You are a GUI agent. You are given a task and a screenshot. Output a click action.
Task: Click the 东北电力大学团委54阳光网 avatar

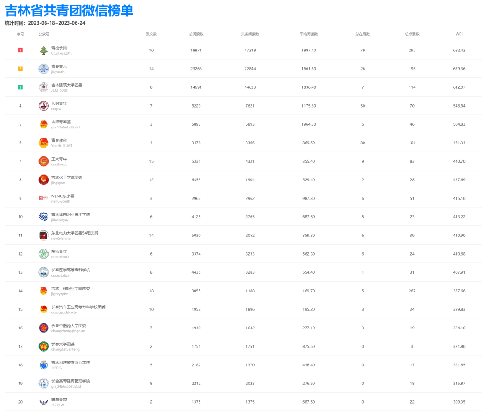tap(44, 235)
